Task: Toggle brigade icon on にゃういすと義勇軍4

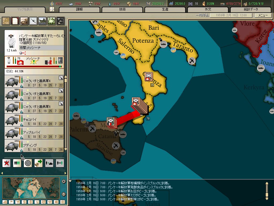Action: point(61,78)
